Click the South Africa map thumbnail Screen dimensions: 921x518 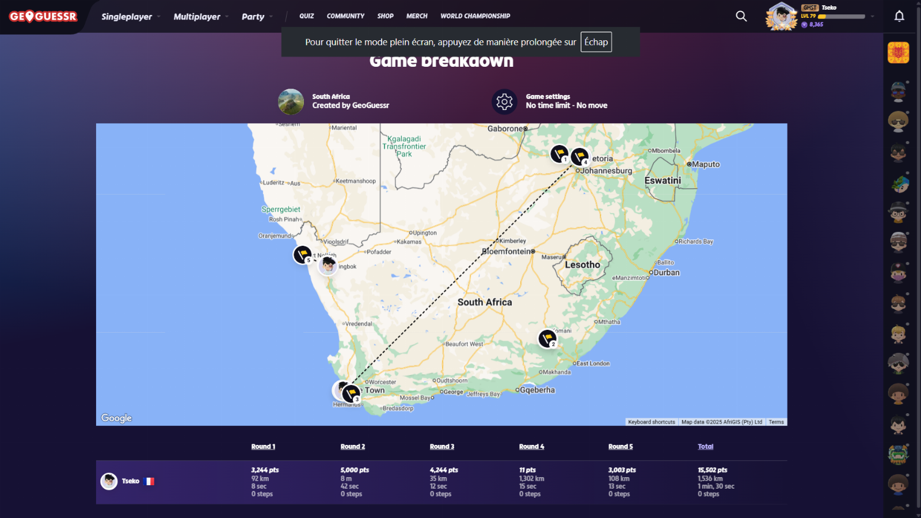tap(291, 102)
